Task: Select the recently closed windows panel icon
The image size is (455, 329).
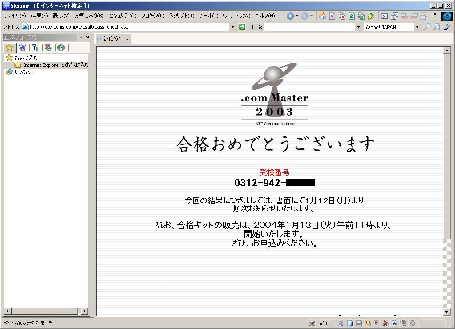Action: [x=48, y=48]
